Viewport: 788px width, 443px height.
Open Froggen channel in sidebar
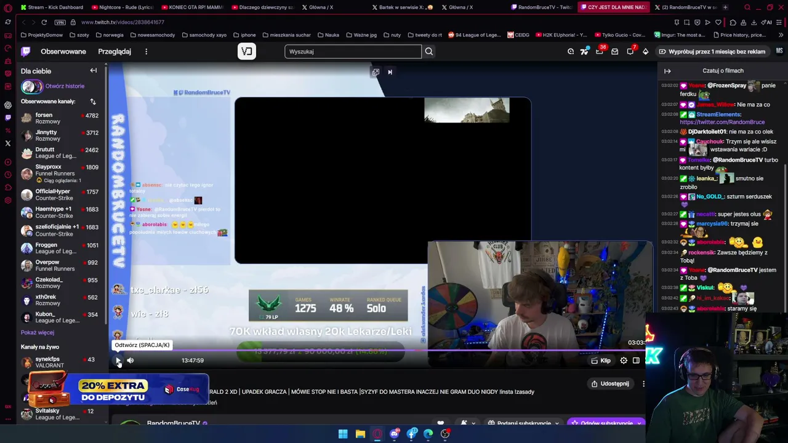click(x=60, y=248)
